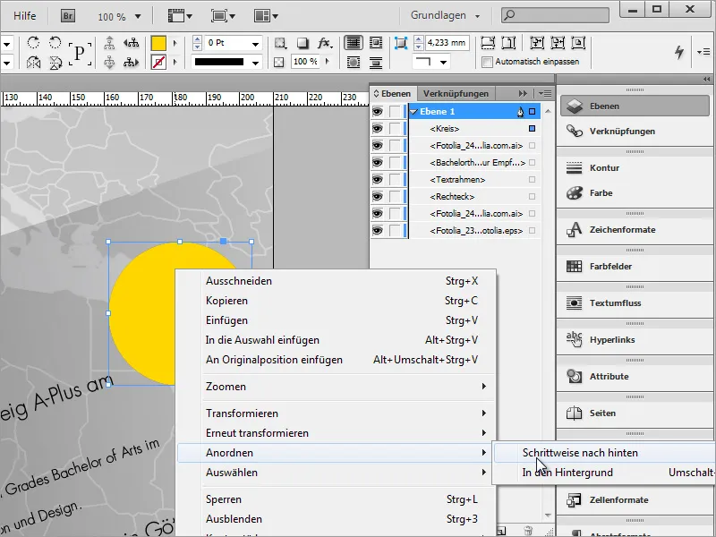Viewport: 716px width, 537px height.
Task: Collapse Ebene 1 disclosure triangle
Action: click(414, 111)
